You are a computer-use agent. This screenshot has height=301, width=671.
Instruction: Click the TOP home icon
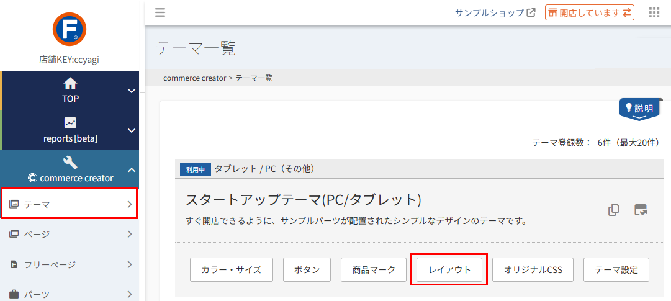click(70, 83)
